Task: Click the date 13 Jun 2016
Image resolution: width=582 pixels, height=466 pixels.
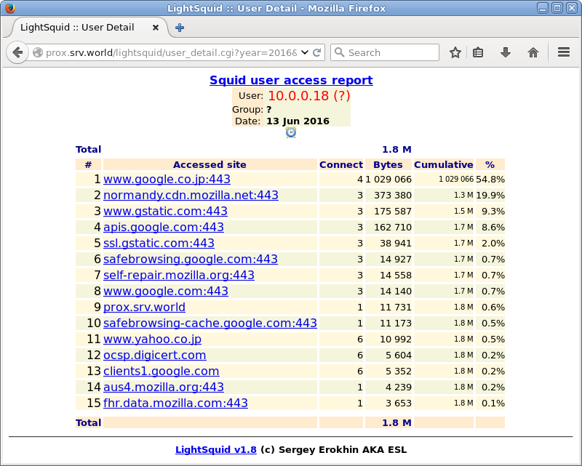Action: pyautogui.click(x=298, y=121)
